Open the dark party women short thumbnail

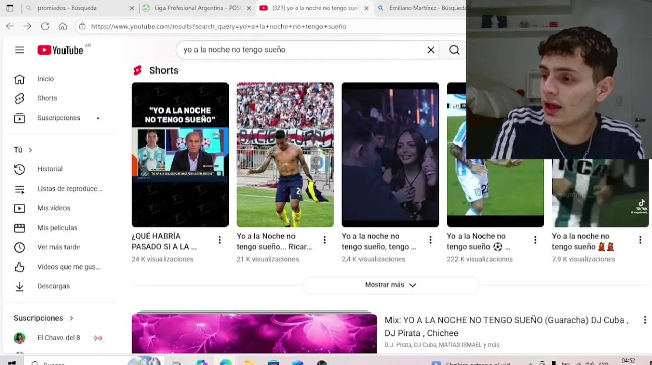tap(390, 155)
